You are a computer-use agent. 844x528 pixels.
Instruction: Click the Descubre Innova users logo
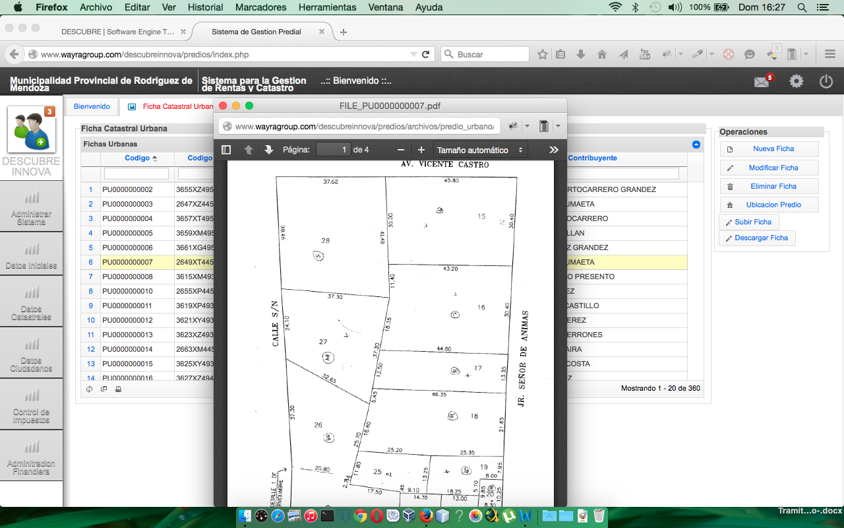pyautogui.click(x=31, y=129)
